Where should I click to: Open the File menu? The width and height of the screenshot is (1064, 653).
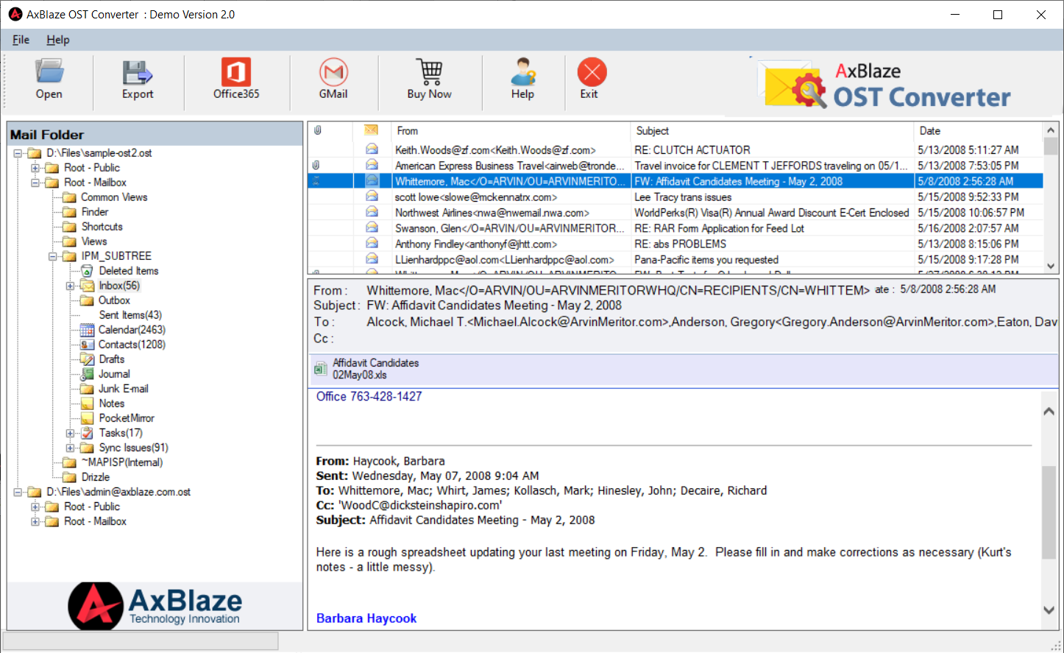coord(21,40)
